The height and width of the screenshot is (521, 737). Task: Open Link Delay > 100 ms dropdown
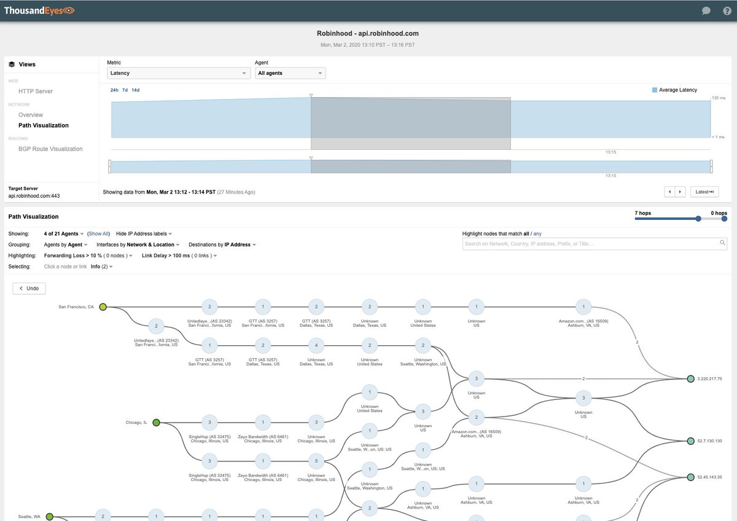click(x=179, y=255)
